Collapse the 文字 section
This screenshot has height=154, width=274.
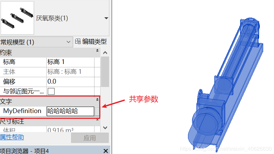97,100
